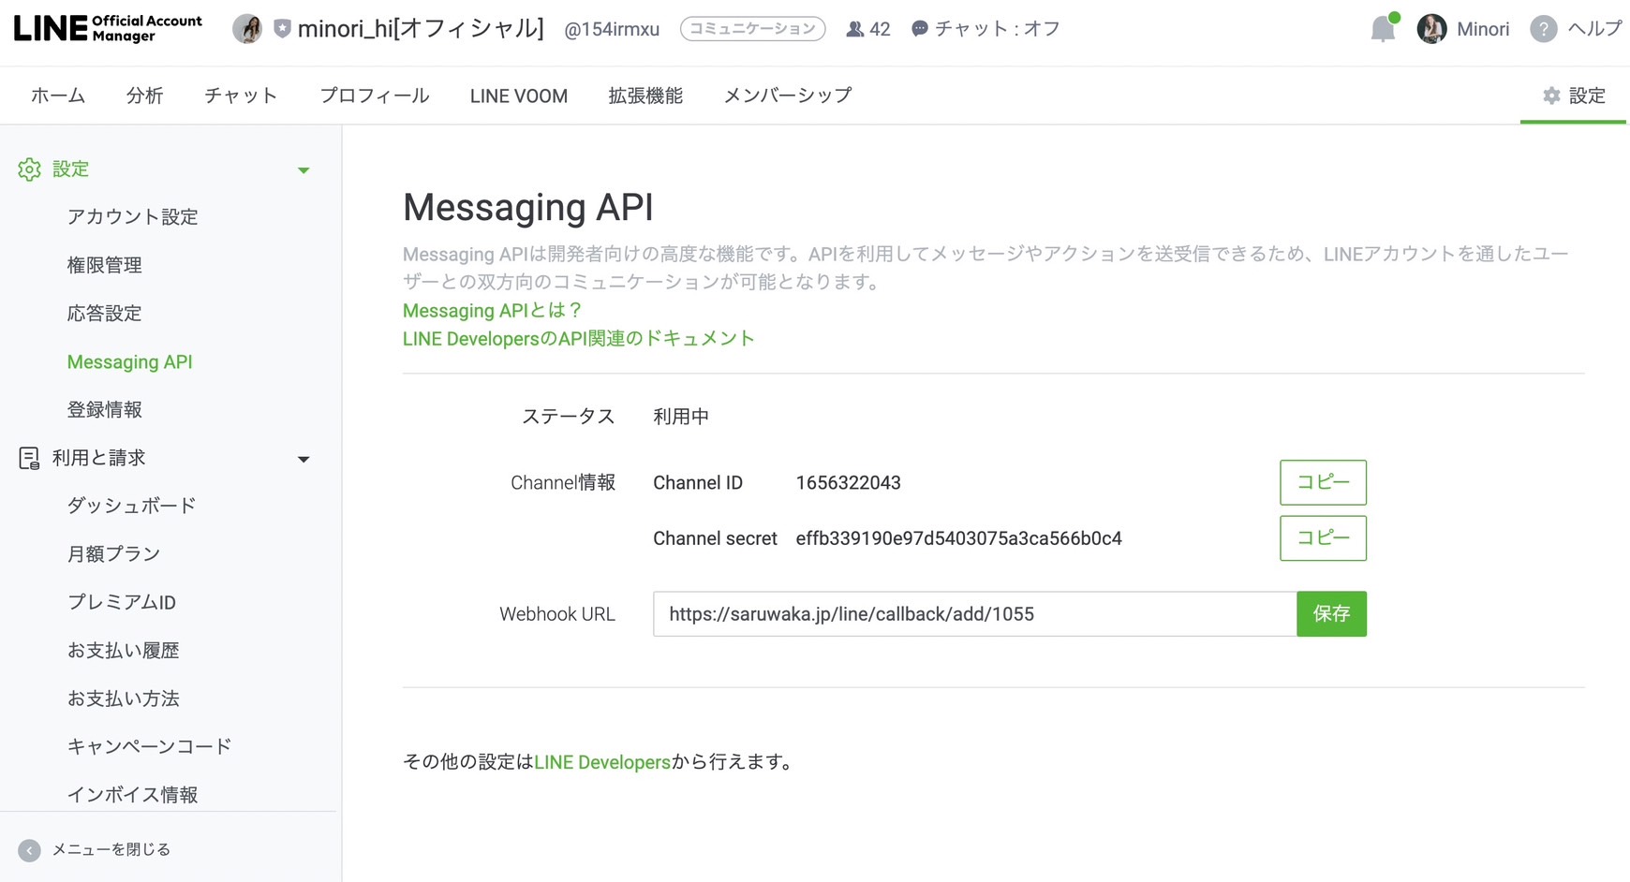Viewport: 1630px width, 882px height.
Task: Open LINE DevelopersのAPI関連のドキュメント link
Action: point(579,338)
